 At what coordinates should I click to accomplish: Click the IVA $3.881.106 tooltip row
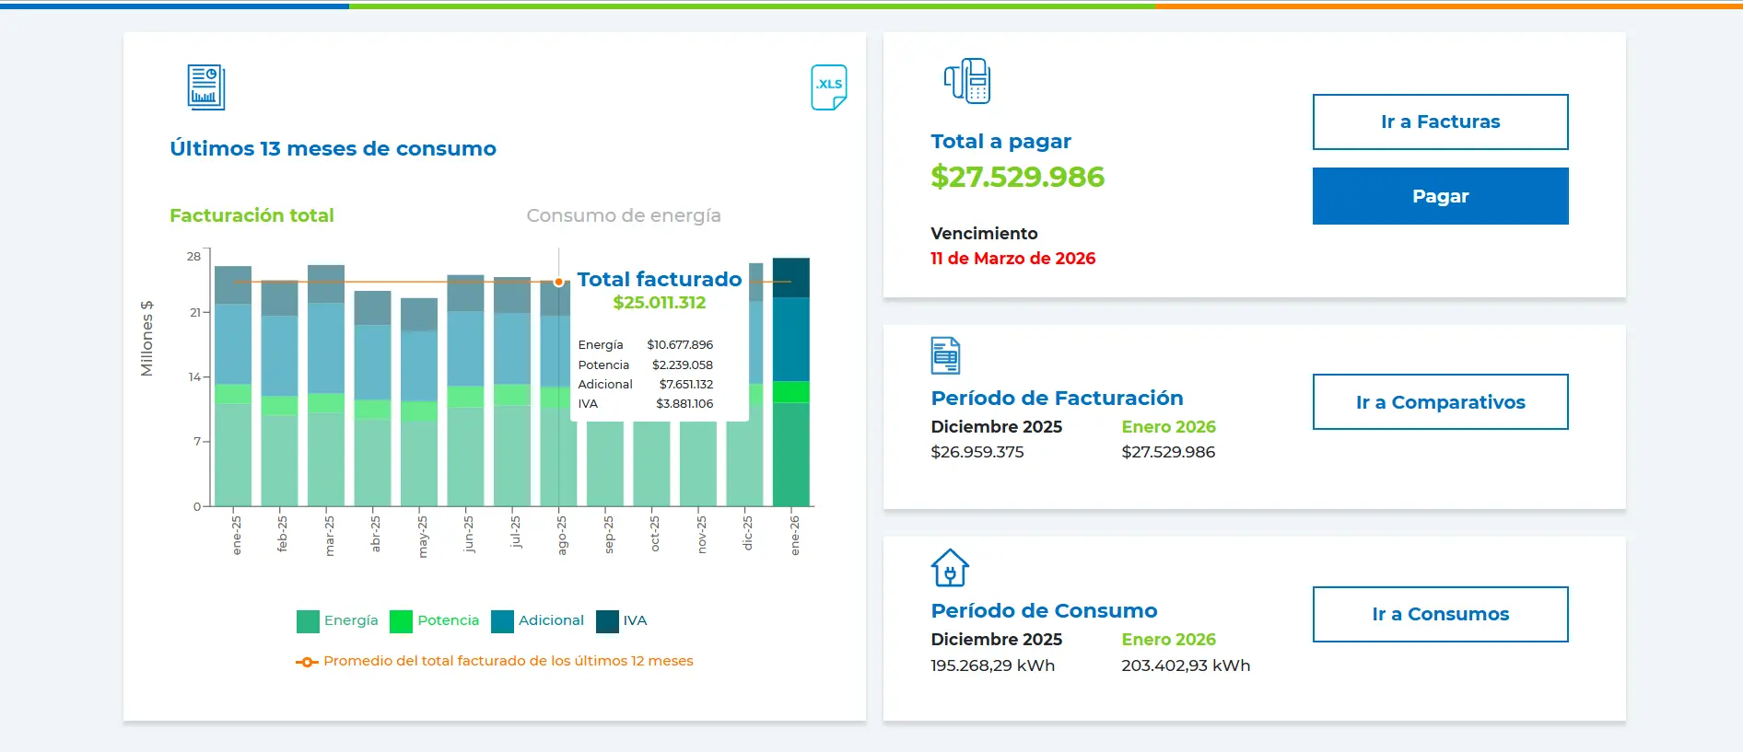(x=646, y=404)
